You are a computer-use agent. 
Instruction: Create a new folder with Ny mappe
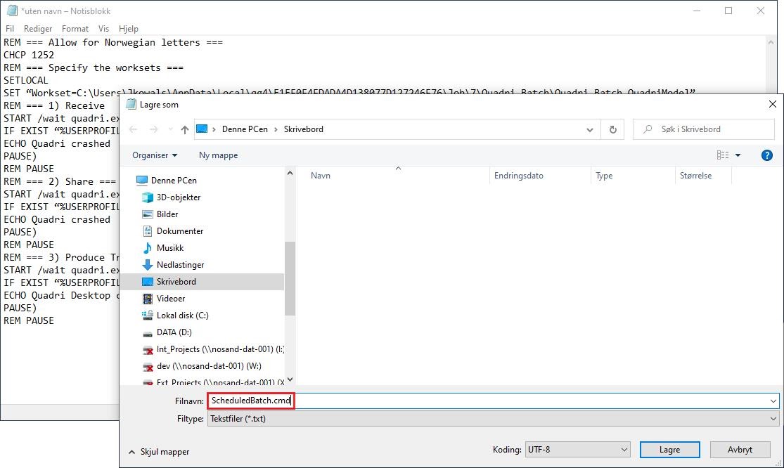coord(218,155)
